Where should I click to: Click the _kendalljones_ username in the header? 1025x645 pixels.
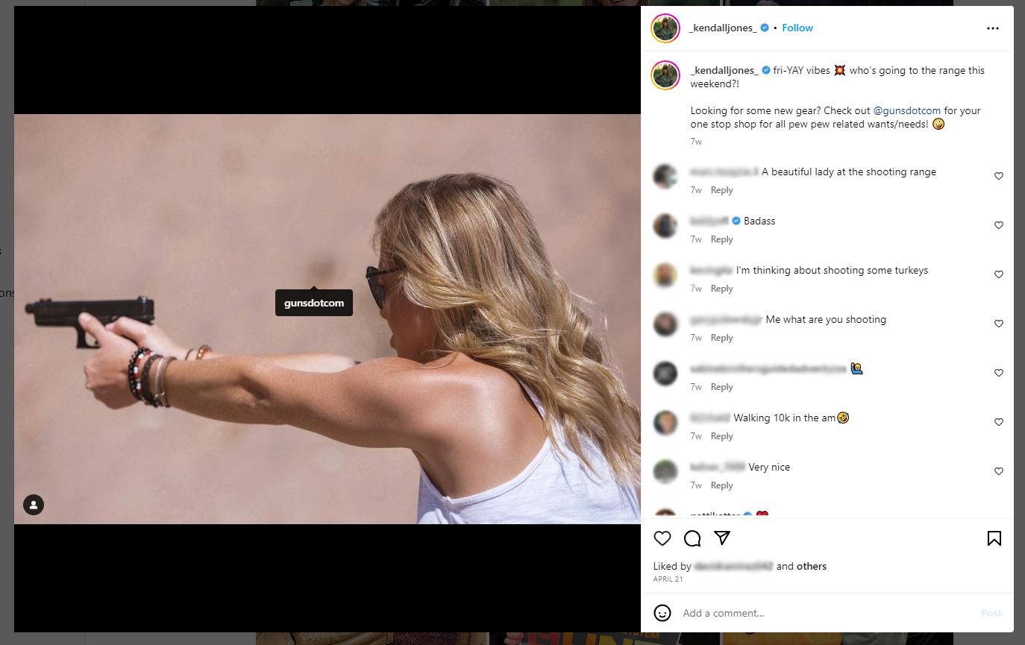[x=722, y=28]
